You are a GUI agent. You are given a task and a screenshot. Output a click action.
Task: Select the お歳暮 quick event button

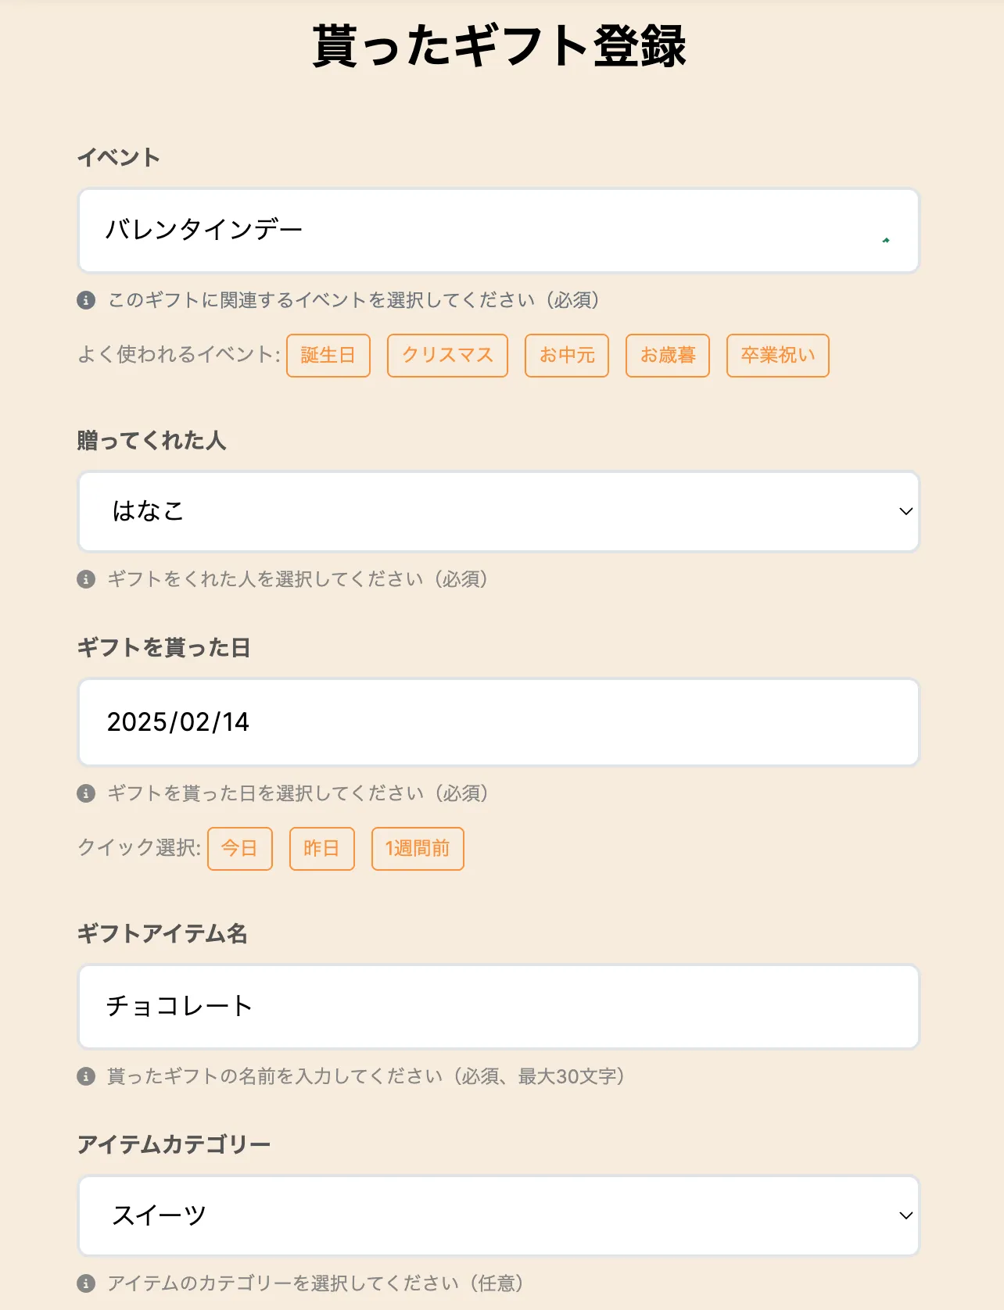click(x=668, y=355)
